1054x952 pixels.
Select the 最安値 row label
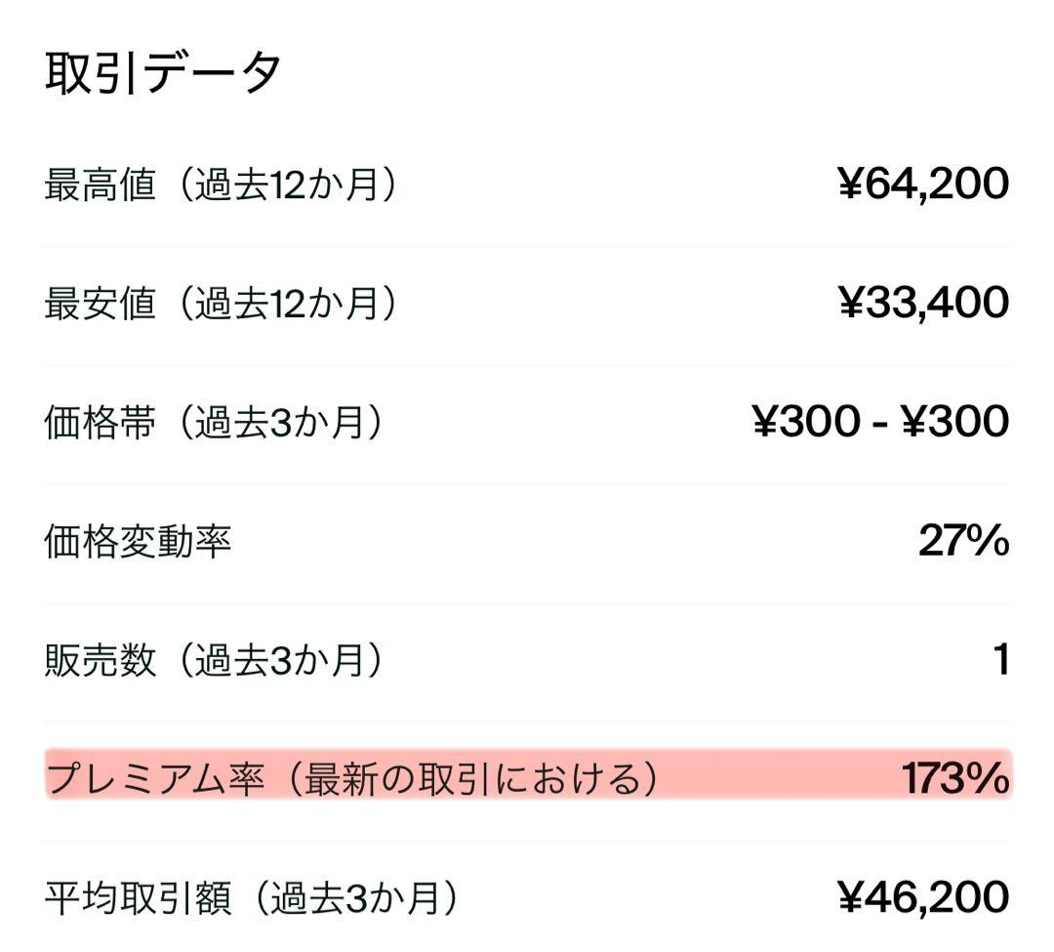click(x=100, y=304)
